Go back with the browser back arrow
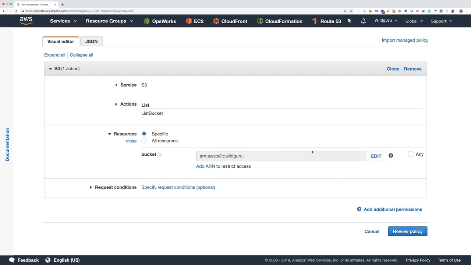 (x=4, y=11)
